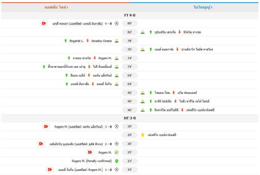Click the substitution icon for Bogarde at 78'
The image size is (260, 175).
pyautogui.click(x=117, y=41)
